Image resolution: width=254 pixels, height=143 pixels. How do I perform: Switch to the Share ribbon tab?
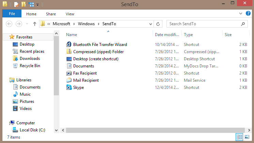pos(51,14)
